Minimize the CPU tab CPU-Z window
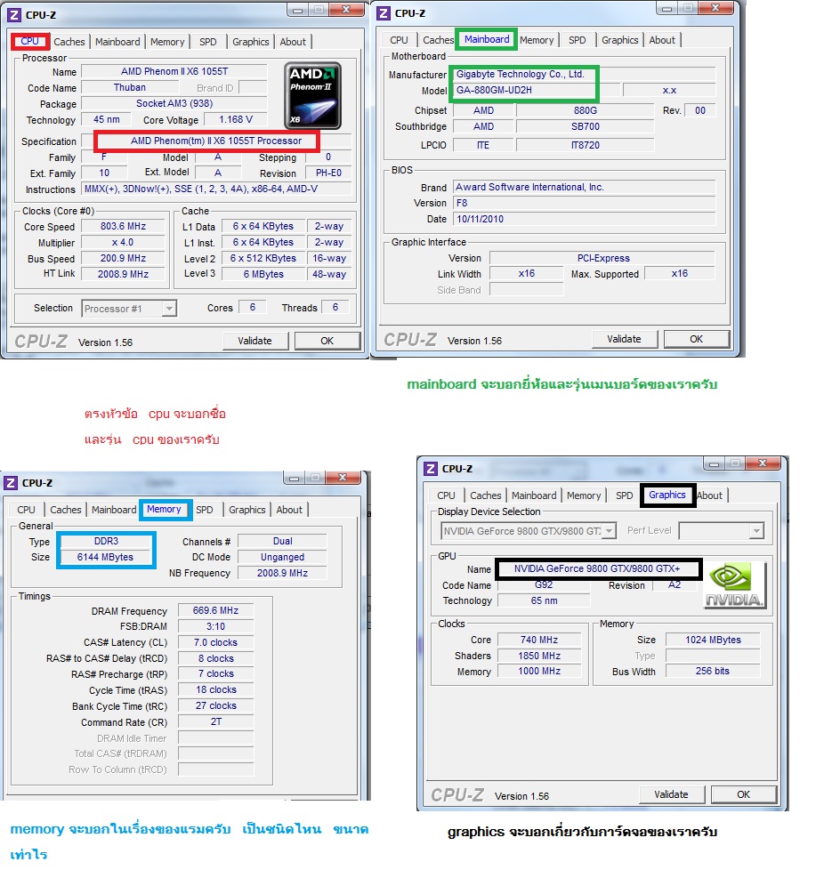The width and height of the screenshot is (816, 878). point(297,10)
